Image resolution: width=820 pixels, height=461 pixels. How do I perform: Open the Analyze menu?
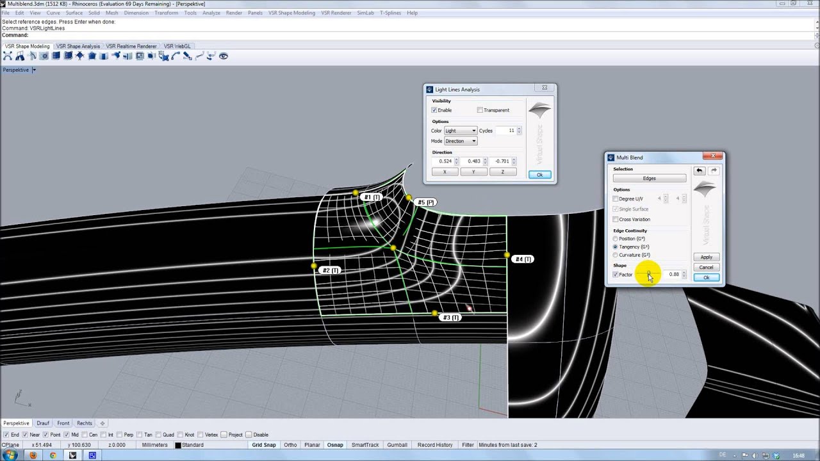211,13
